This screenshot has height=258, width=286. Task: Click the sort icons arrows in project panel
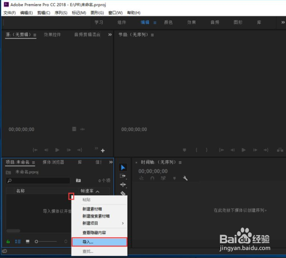[66, 242]
